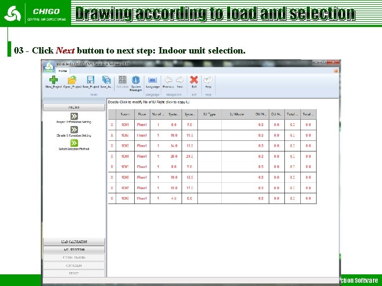The height and width of the screenshot is (286, 382).
Task: Click the New_Project green plus icon
Action: click(x=54, y=80)
